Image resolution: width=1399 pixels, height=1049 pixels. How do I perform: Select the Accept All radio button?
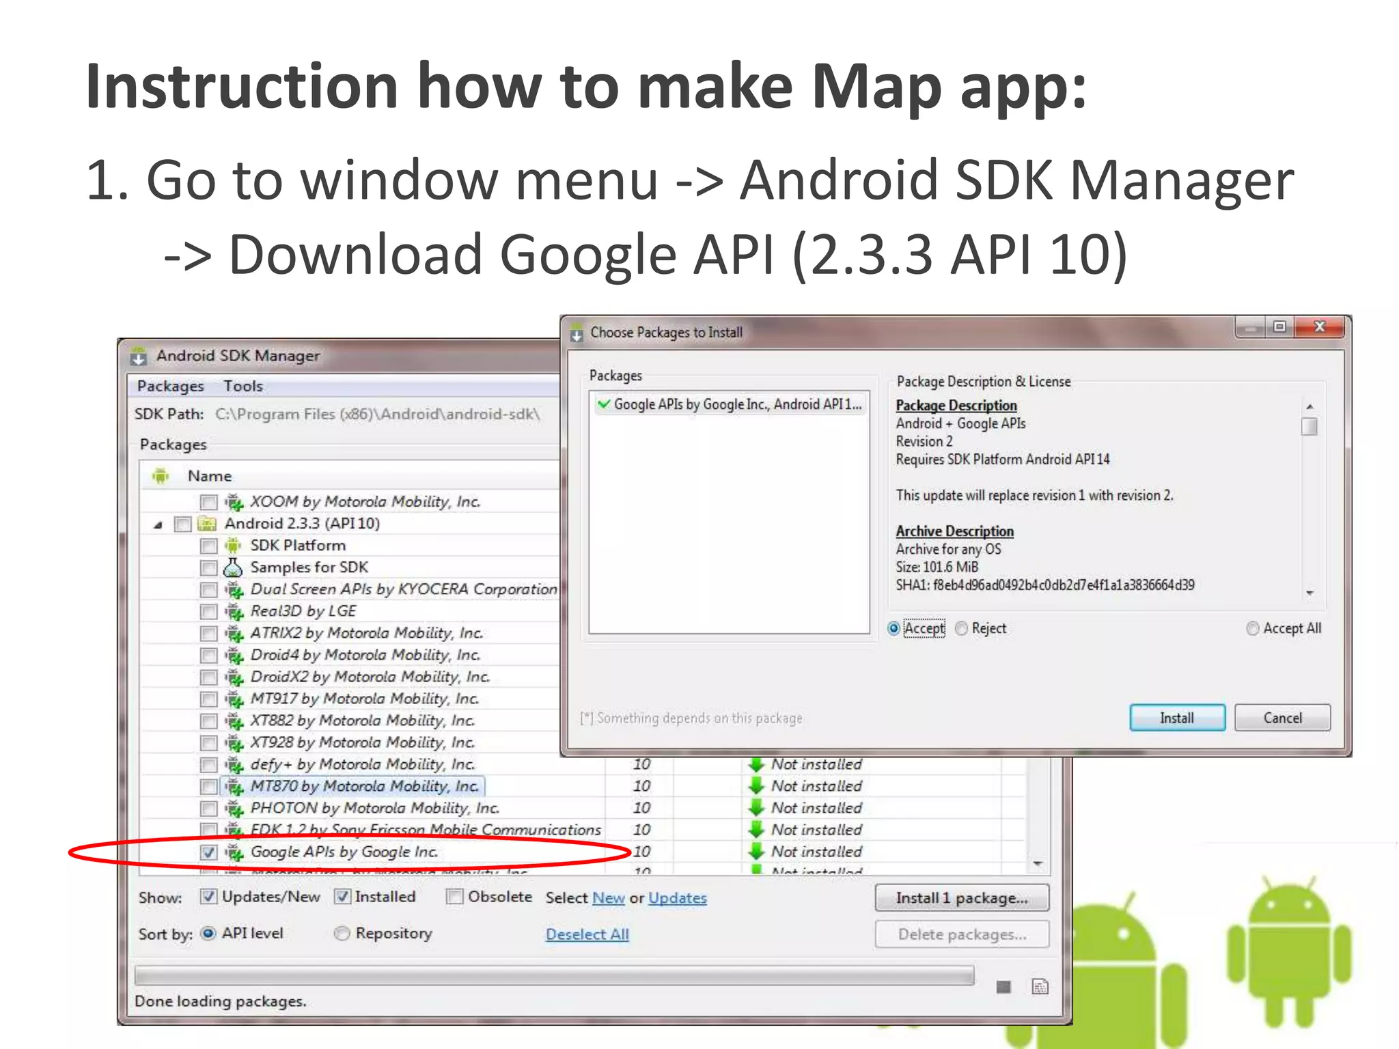point(1252,628)
